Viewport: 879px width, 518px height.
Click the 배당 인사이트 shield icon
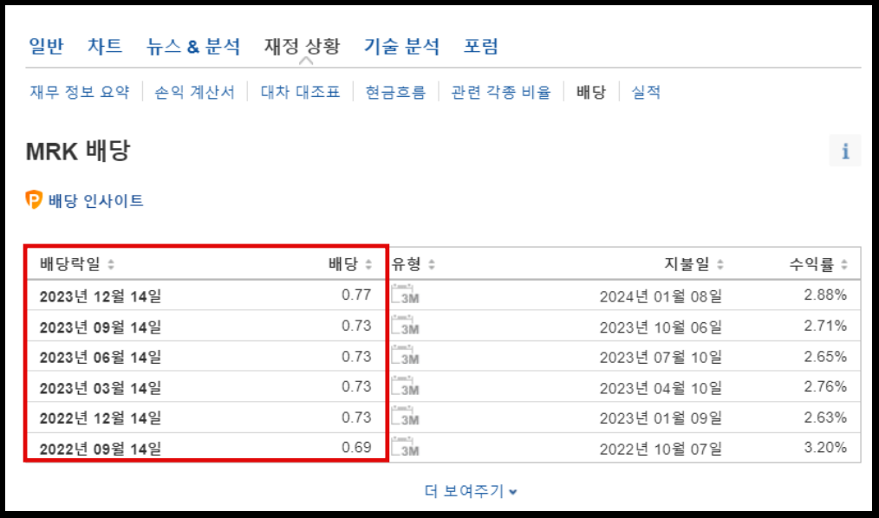[x=34, y=199]
